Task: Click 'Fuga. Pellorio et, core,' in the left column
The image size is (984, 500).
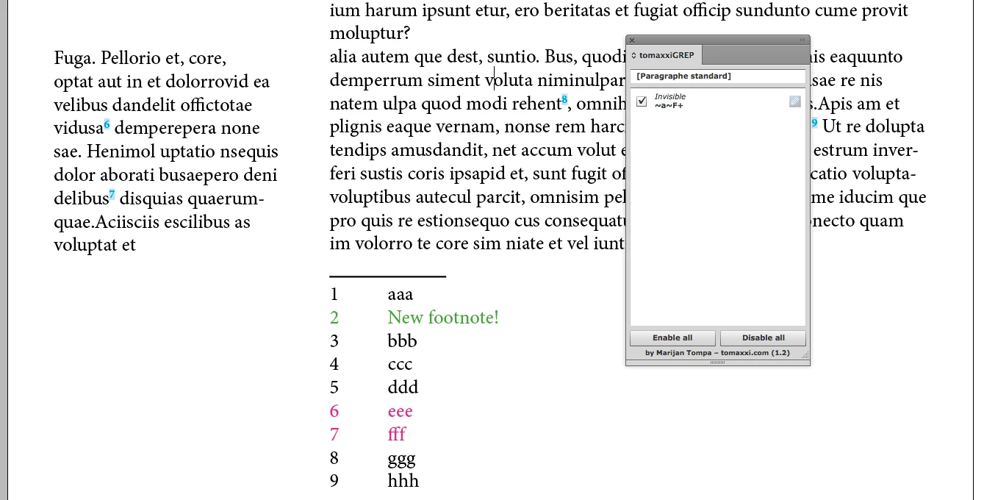Action: tap(140, 58)
